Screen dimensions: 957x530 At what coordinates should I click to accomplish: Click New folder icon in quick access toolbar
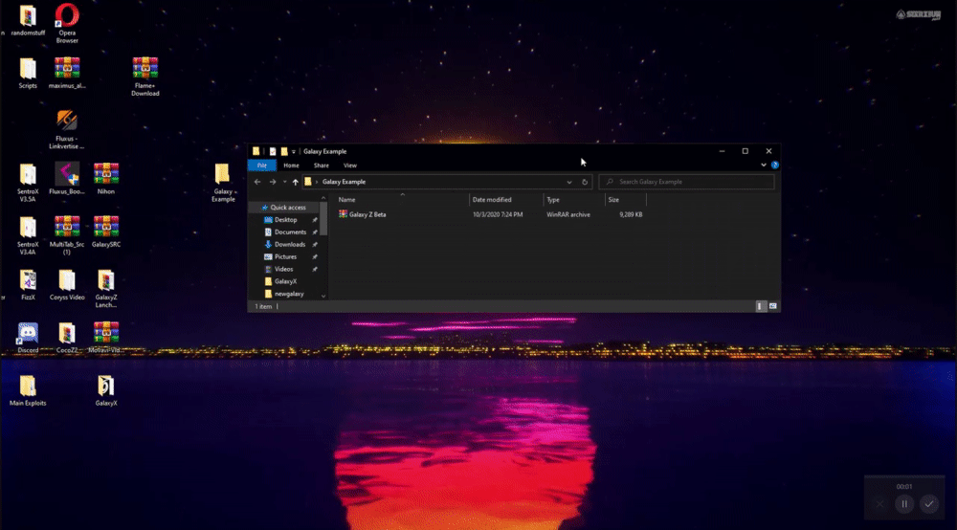point(284,151)
